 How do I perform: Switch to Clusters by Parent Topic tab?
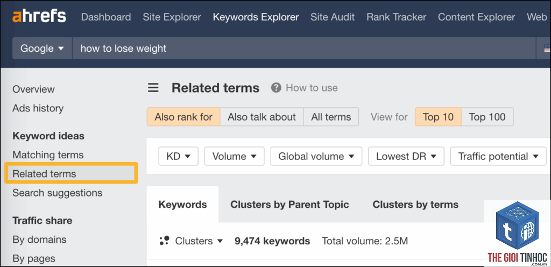click(289, 205)
